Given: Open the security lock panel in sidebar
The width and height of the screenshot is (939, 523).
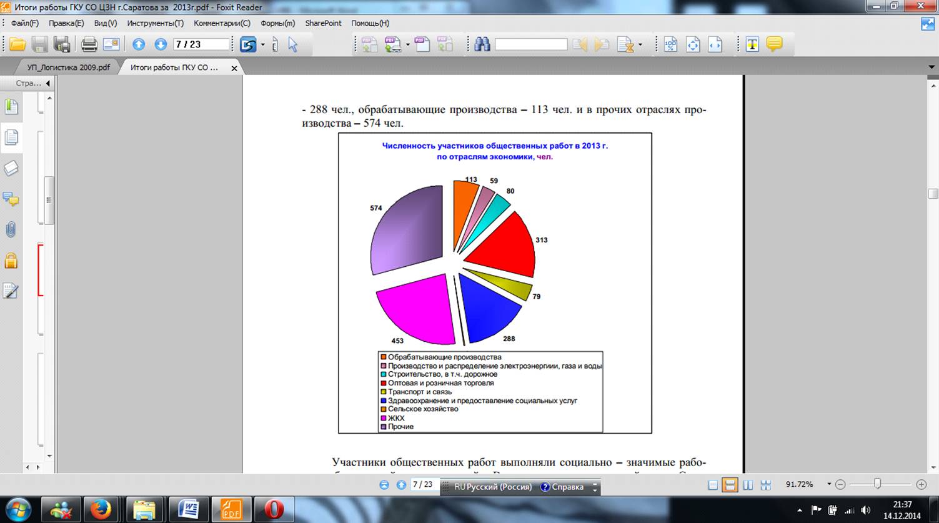Looking at the screenshot, I should tap(11, 261).
